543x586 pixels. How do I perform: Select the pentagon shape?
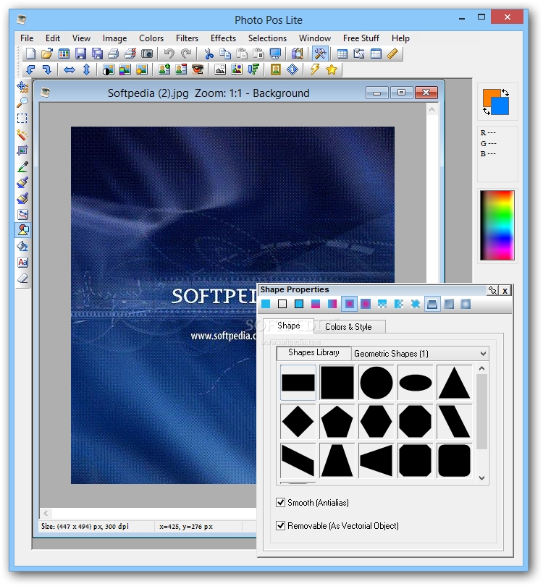(x=337, y=422)
